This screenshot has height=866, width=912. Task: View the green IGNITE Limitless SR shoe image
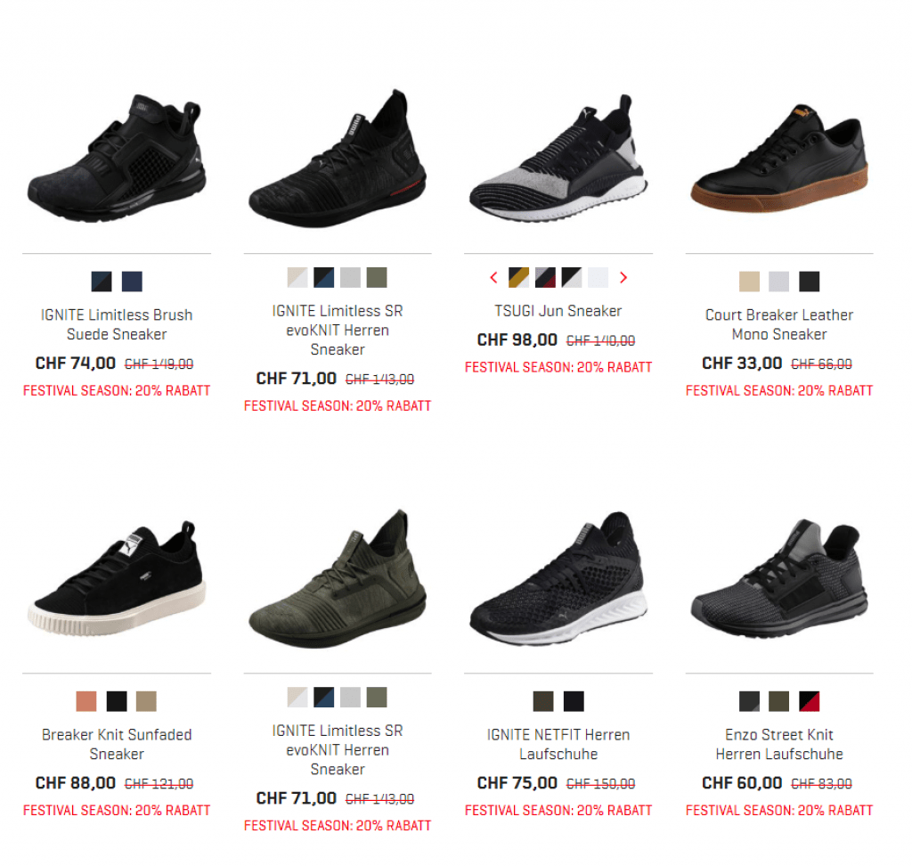tap(338, 579)
